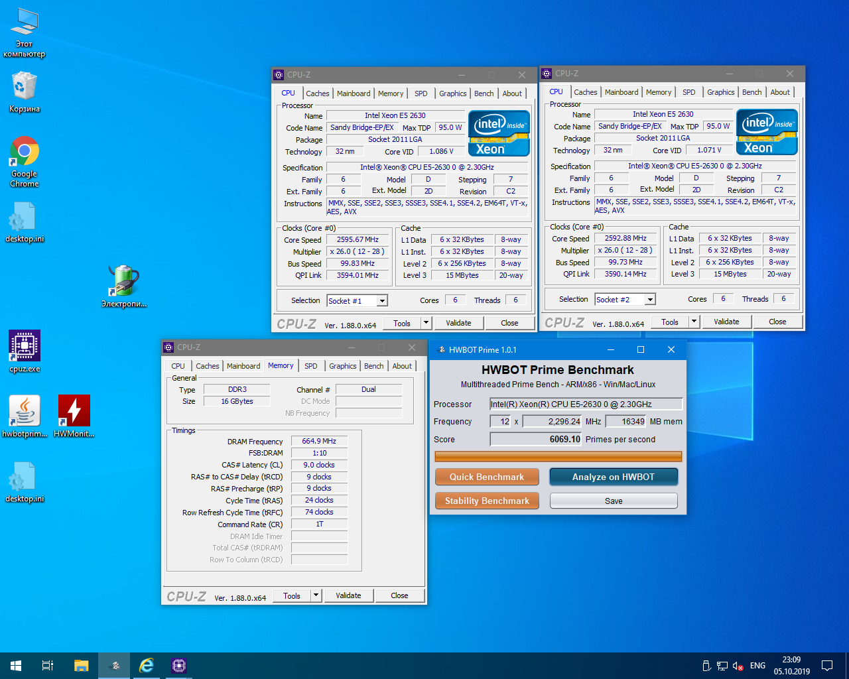Image resolution: width=849 pixels, height=679 pixels.
Task: Launch the HWMonitor desktop shortcut
Action: point(74,416)
